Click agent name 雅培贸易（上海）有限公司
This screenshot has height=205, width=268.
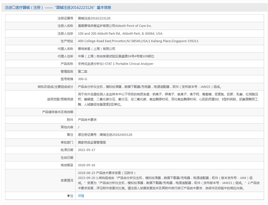[97, 49]
